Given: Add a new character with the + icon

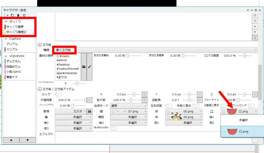Looking at the screenshot, I should click(7, 15).
